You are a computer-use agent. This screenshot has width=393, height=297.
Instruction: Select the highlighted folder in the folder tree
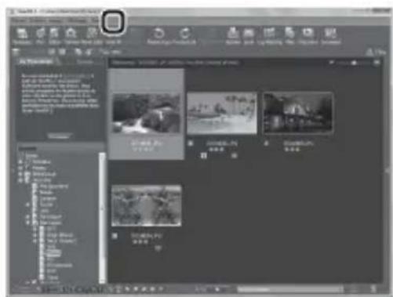click(x=53, y=252)
